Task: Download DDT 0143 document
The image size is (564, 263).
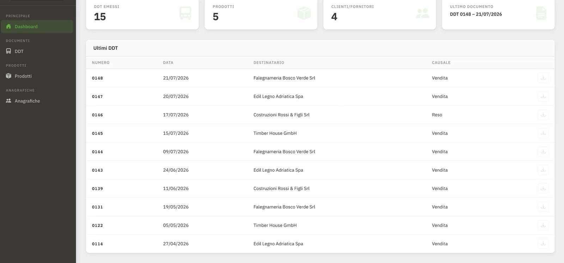Action: click(543, 170)
